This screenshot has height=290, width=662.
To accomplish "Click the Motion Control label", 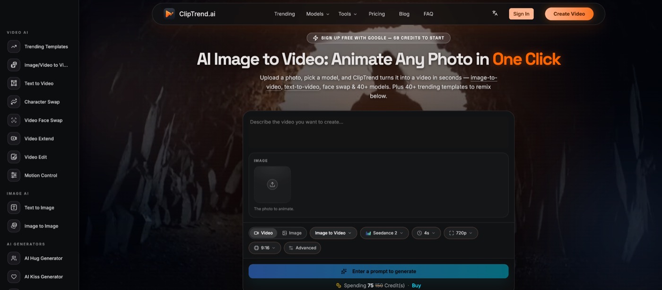I will (41, 176).
